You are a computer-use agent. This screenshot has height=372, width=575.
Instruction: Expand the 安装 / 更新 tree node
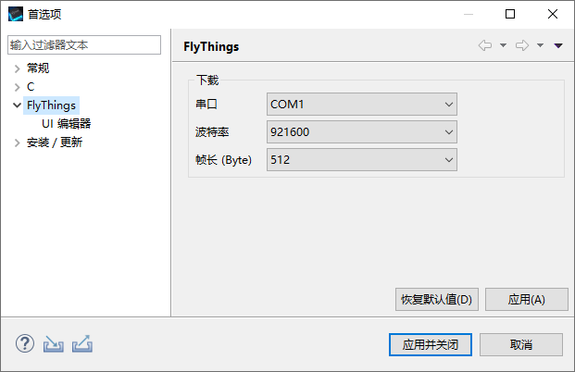17,143
